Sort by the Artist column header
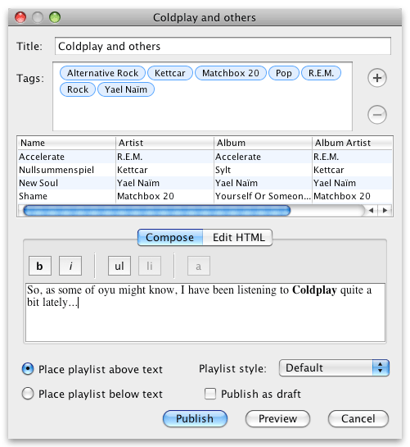410x447 pixels. click(164, 143)
